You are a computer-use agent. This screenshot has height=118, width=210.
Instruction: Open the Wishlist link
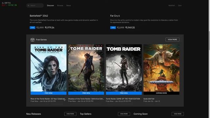tap(172, 6)
